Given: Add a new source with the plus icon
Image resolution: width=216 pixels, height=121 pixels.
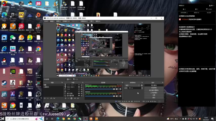Looking at the screenshot, I should pos(65,98).
